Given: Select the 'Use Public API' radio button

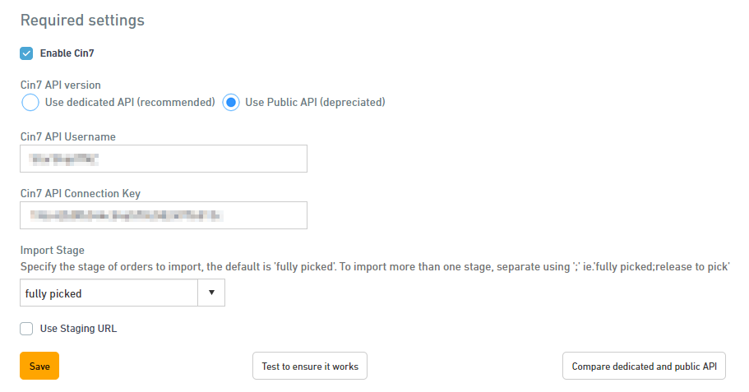Looking at the screenshot, I should [231, 103].
